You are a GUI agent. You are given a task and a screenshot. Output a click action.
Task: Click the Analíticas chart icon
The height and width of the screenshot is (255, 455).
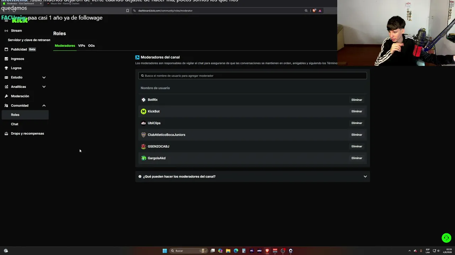tap(6, 87)
